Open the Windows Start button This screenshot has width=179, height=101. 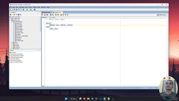tap(66, 99)
